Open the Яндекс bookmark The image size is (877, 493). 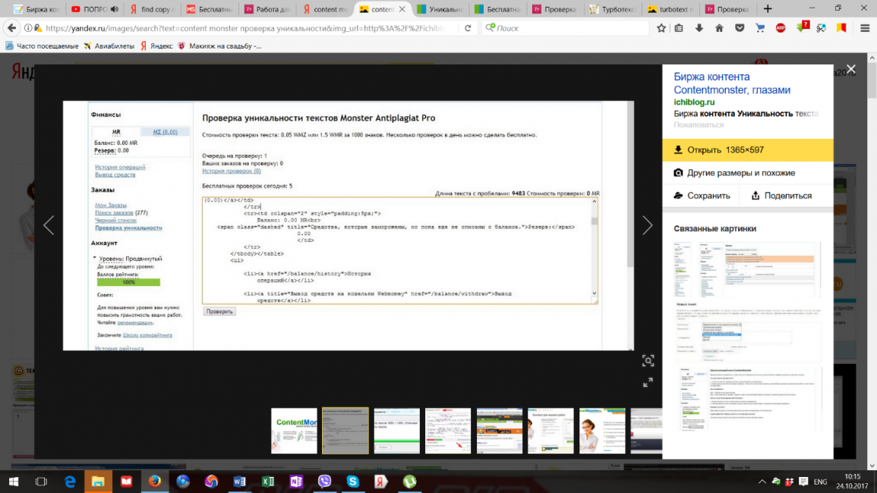tap(156, 46)
